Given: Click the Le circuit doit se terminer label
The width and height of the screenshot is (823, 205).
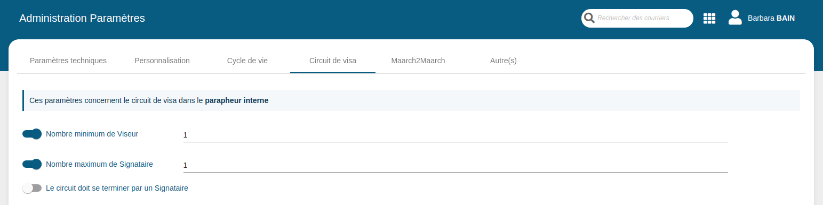Looking at the screenshot, I should tap(117, 188).
